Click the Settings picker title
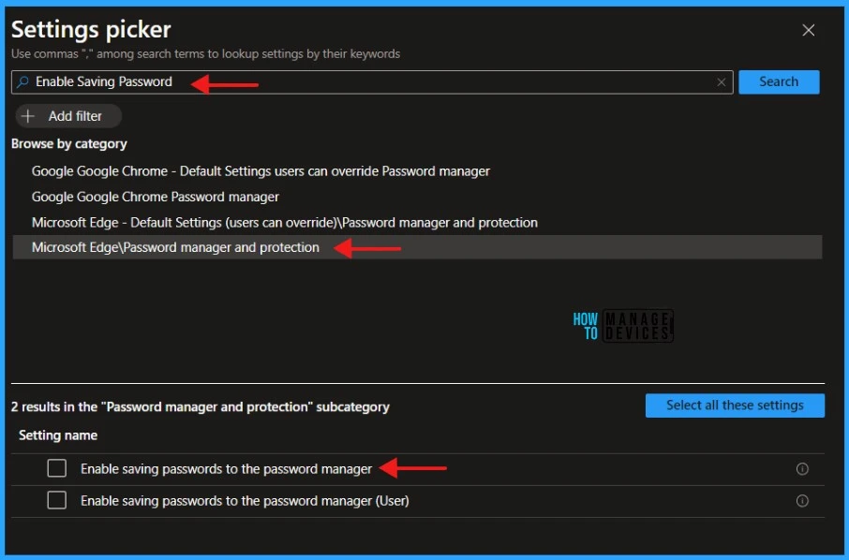The width and height of the screenshot is (849, 560). 91,29
